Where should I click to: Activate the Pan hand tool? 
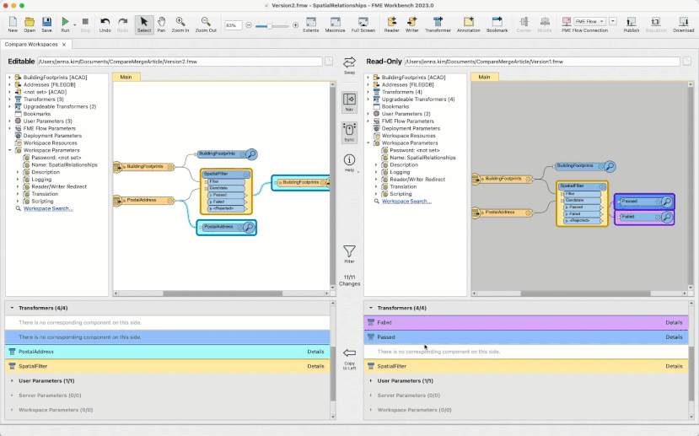[161, 24]
